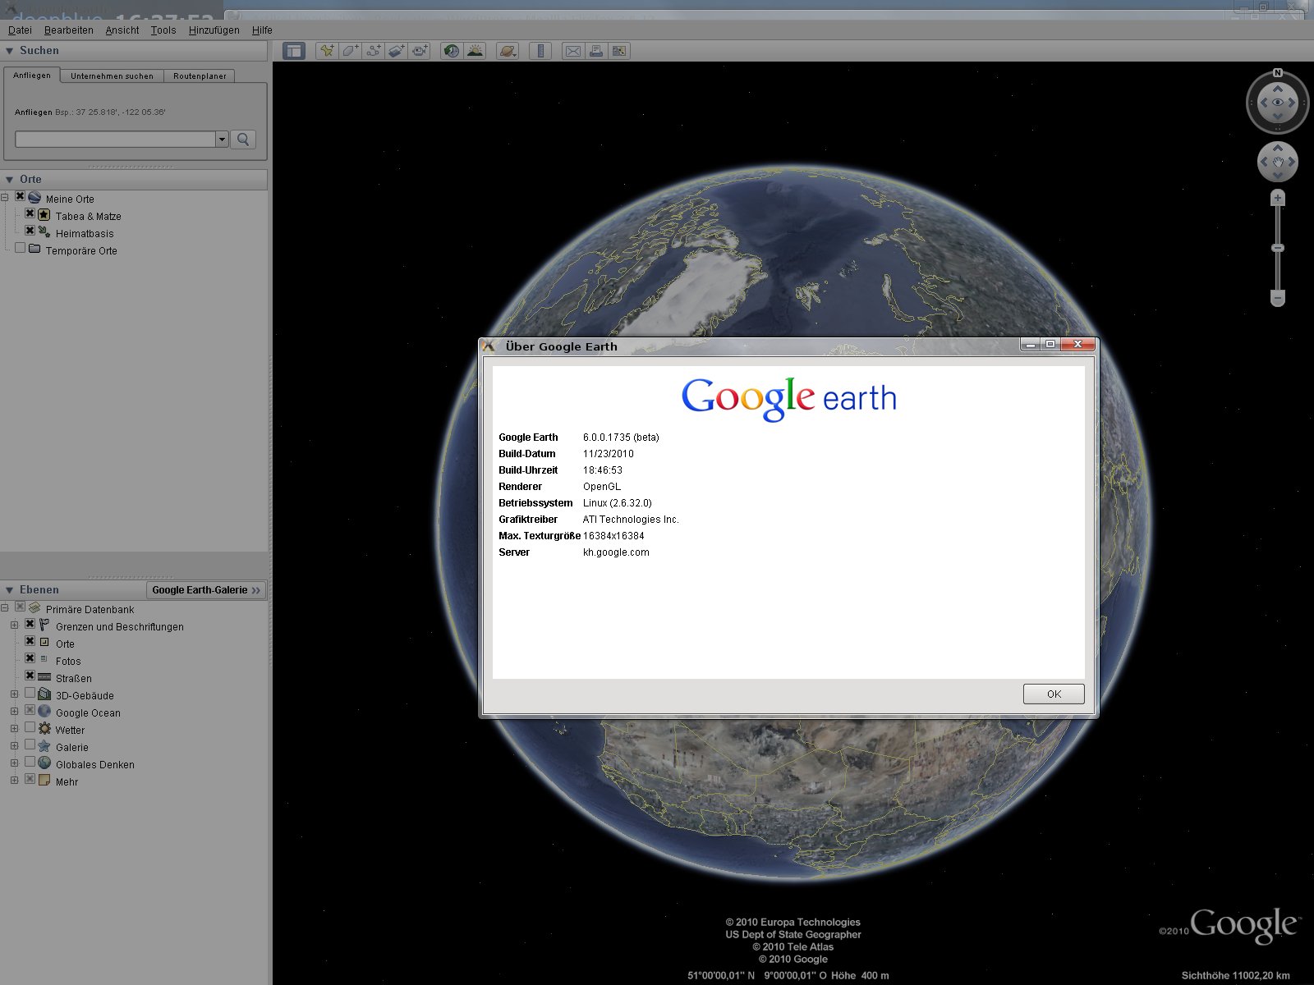Click the zoom in plus button
This screenshot has width=1314, height=985.
(1277, 198)
